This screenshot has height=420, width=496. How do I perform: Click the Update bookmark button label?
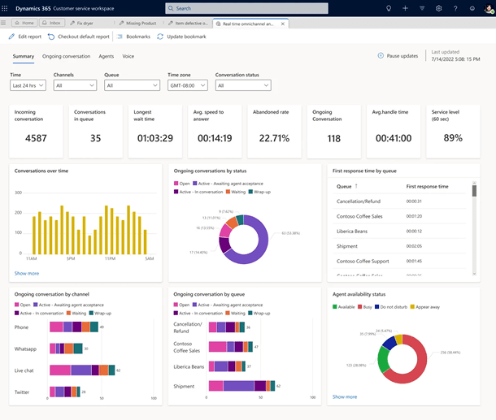click(186, 37)
